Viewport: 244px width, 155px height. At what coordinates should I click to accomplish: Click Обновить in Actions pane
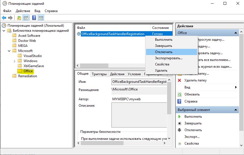192,94
